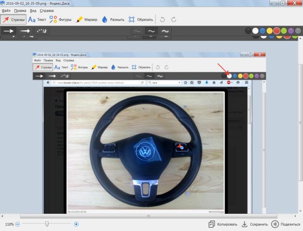Click the 110% zoom level text
The image size is (303, 231).
9,224
